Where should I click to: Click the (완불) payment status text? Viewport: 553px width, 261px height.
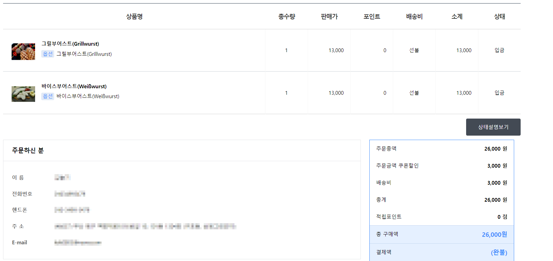499,252
